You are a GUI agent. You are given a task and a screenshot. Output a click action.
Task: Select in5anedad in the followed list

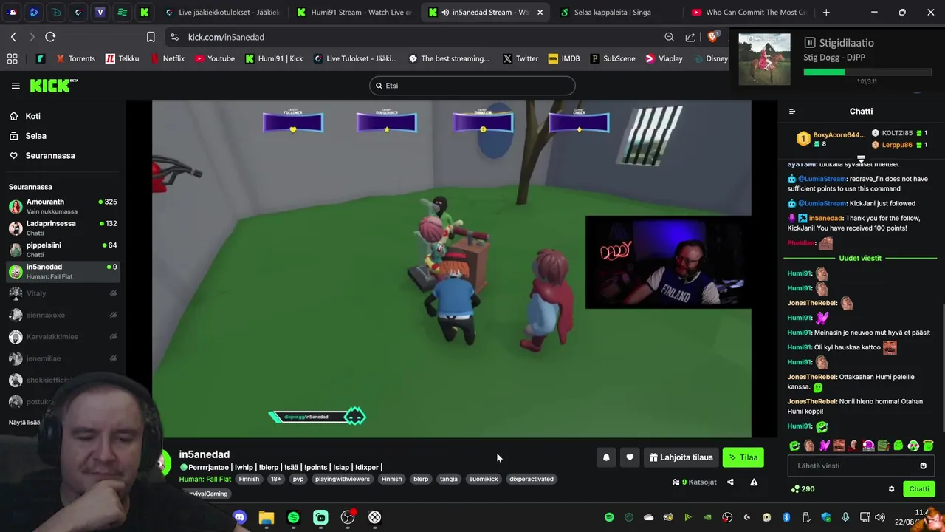(62, 271)
